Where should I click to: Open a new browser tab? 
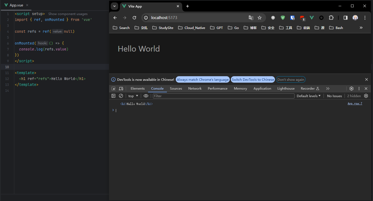point(188,6)
